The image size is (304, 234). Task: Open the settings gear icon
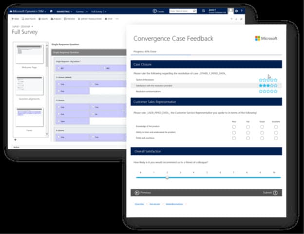tap(237, 11)
